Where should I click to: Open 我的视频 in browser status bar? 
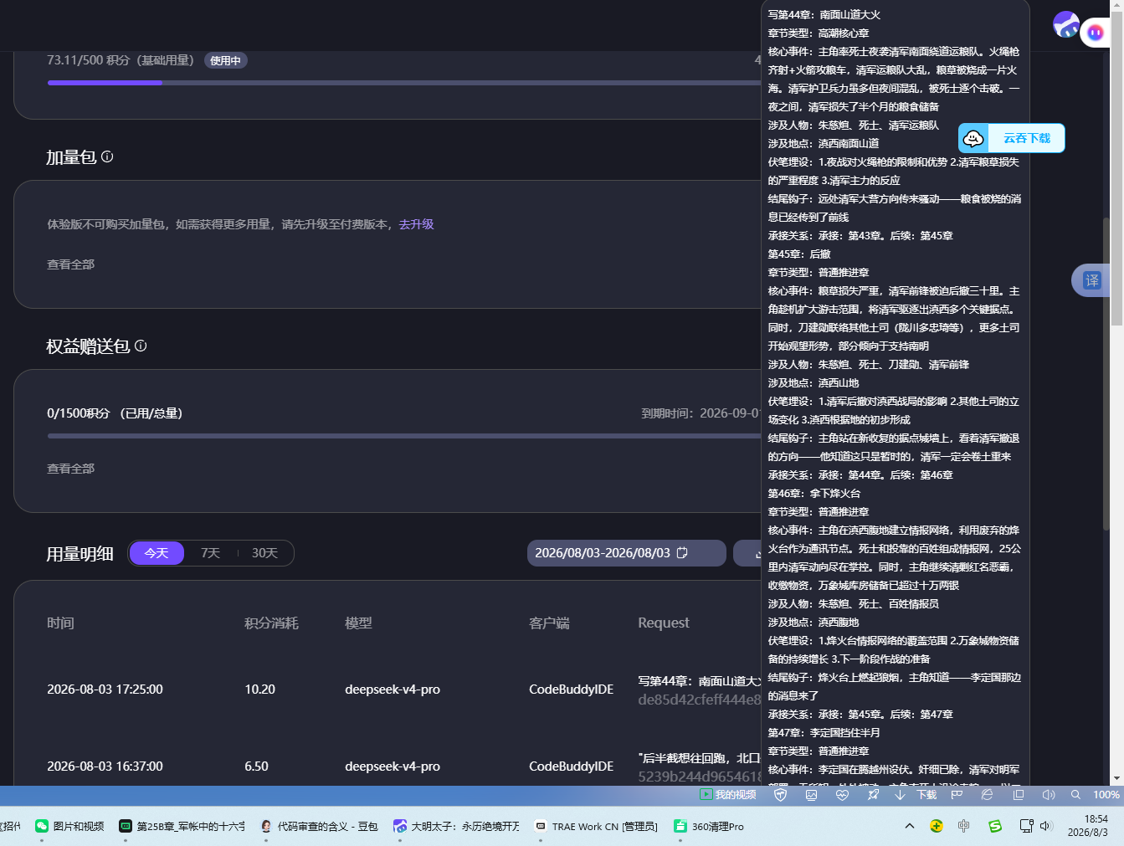pyautogui.click(x=728, y=795)
